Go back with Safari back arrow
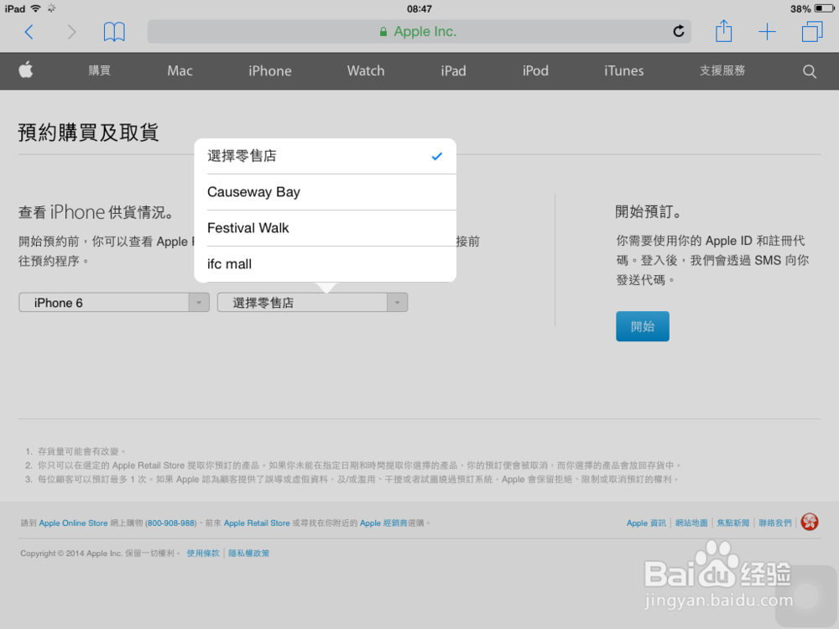The width and height of the screenshot is (839, 629). click(29, 32)
